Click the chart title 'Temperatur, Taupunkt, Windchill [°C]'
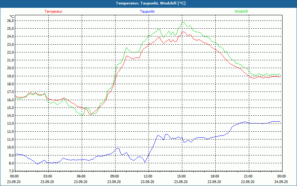Image resolution: width=297 pixels, height=186 pixels. [151, 3]
